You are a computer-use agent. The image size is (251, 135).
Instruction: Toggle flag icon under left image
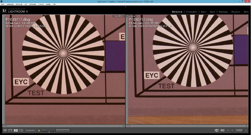[x=4, y=126]
